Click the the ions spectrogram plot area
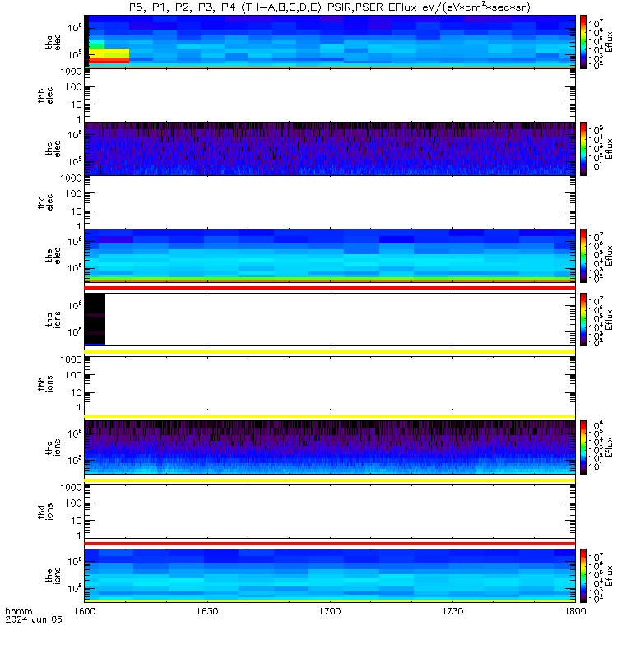 click(x=330, y=575)
